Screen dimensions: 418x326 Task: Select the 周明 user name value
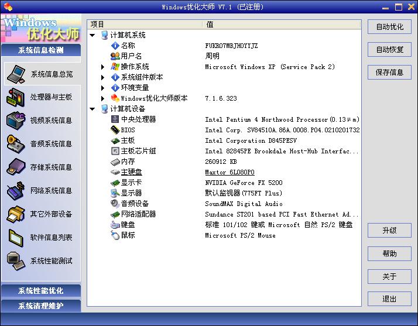click(212, 56)
